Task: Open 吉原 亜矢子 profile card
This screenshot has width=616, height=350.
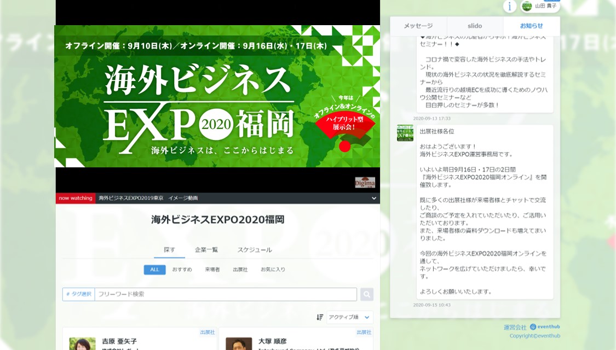Action: tap(140, 339)
